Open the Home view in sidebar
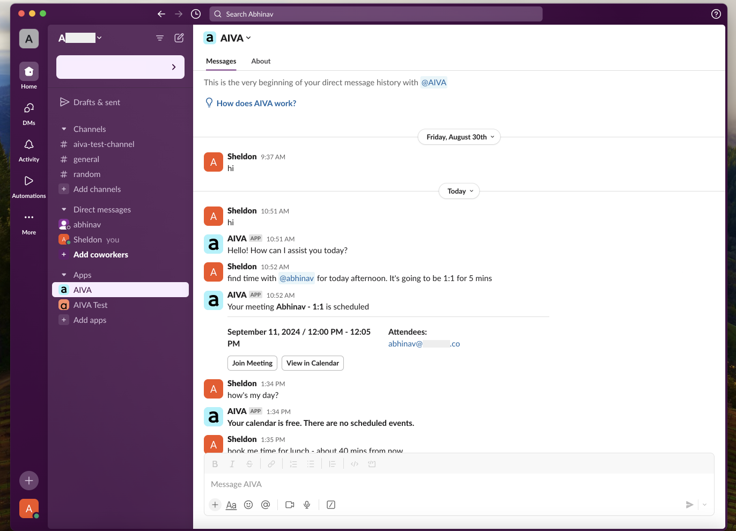 point(29,76)
